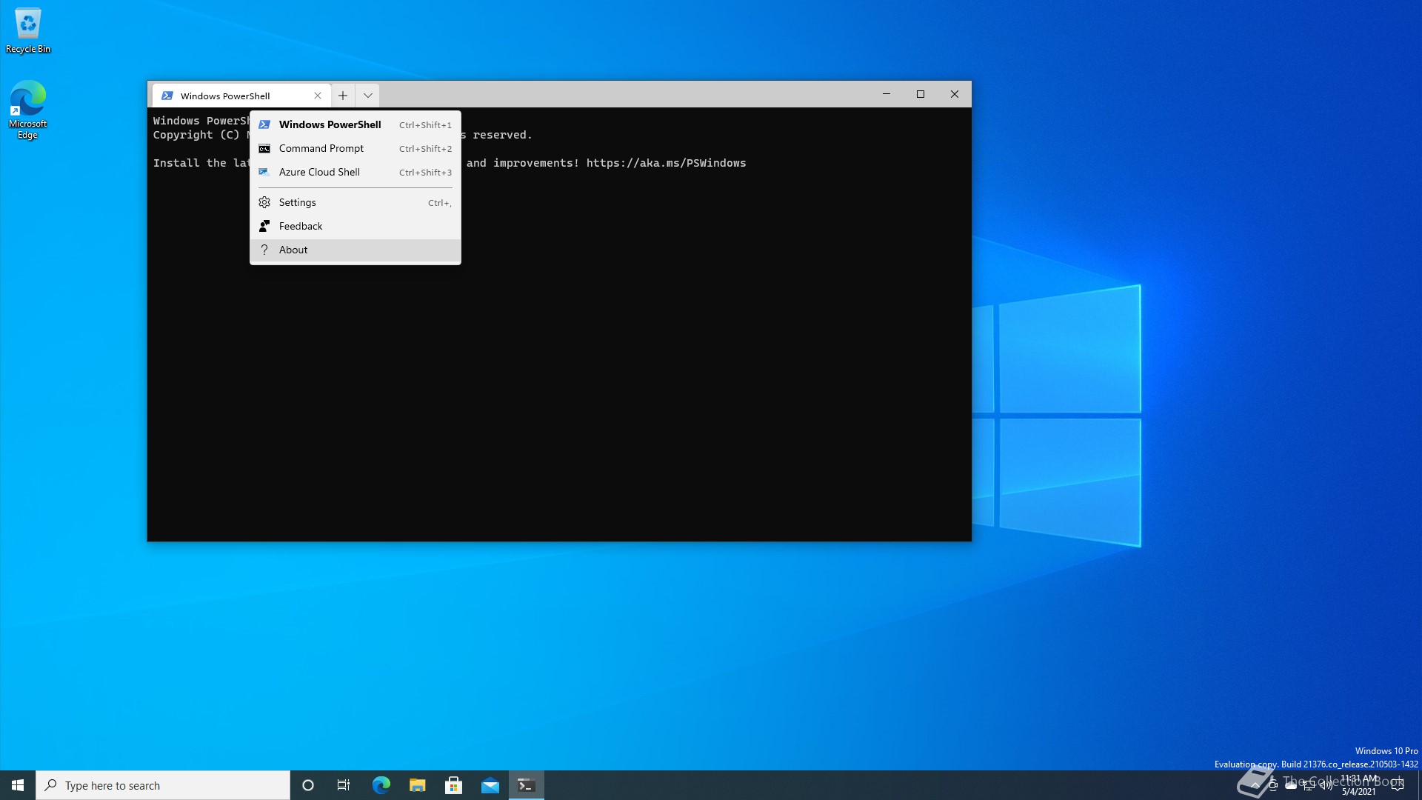Choose the Feedback menu entry
Image resolution: width=1422 pixels, height=800 pixels.
(355, 226)
